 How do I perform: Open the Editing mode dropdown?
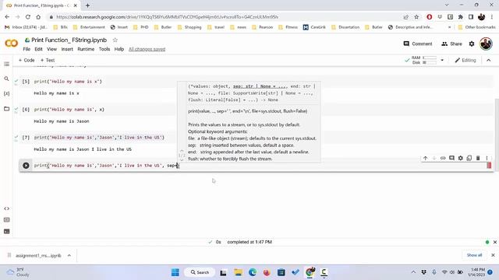pyautogui.click(x=465, y=60)
